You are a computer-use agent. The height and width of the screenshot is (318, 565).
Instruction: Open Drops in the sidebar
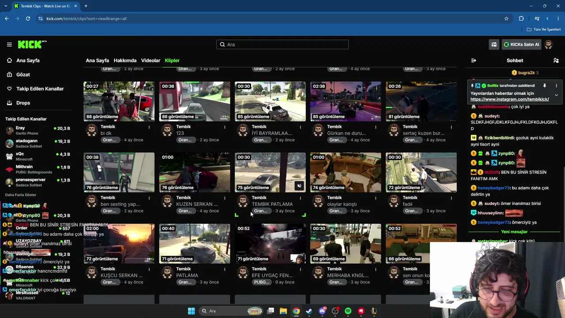click(23, 103)
